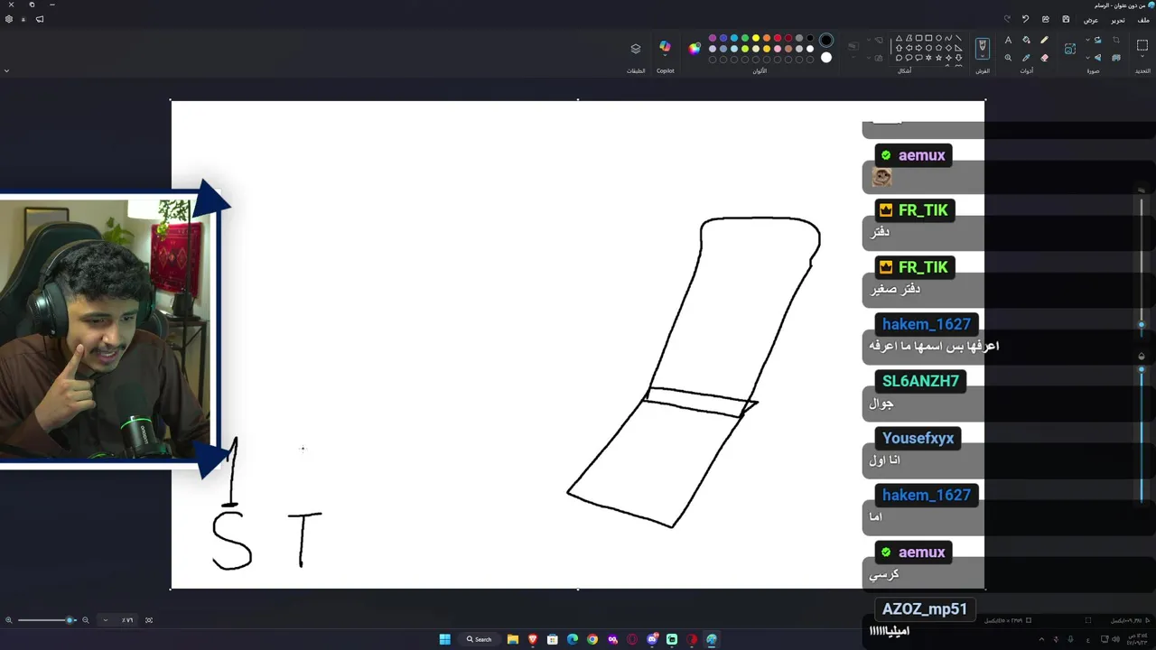The image size is (1156, 650).
Task: Select the Text tool
Action: click(1008, 40)
